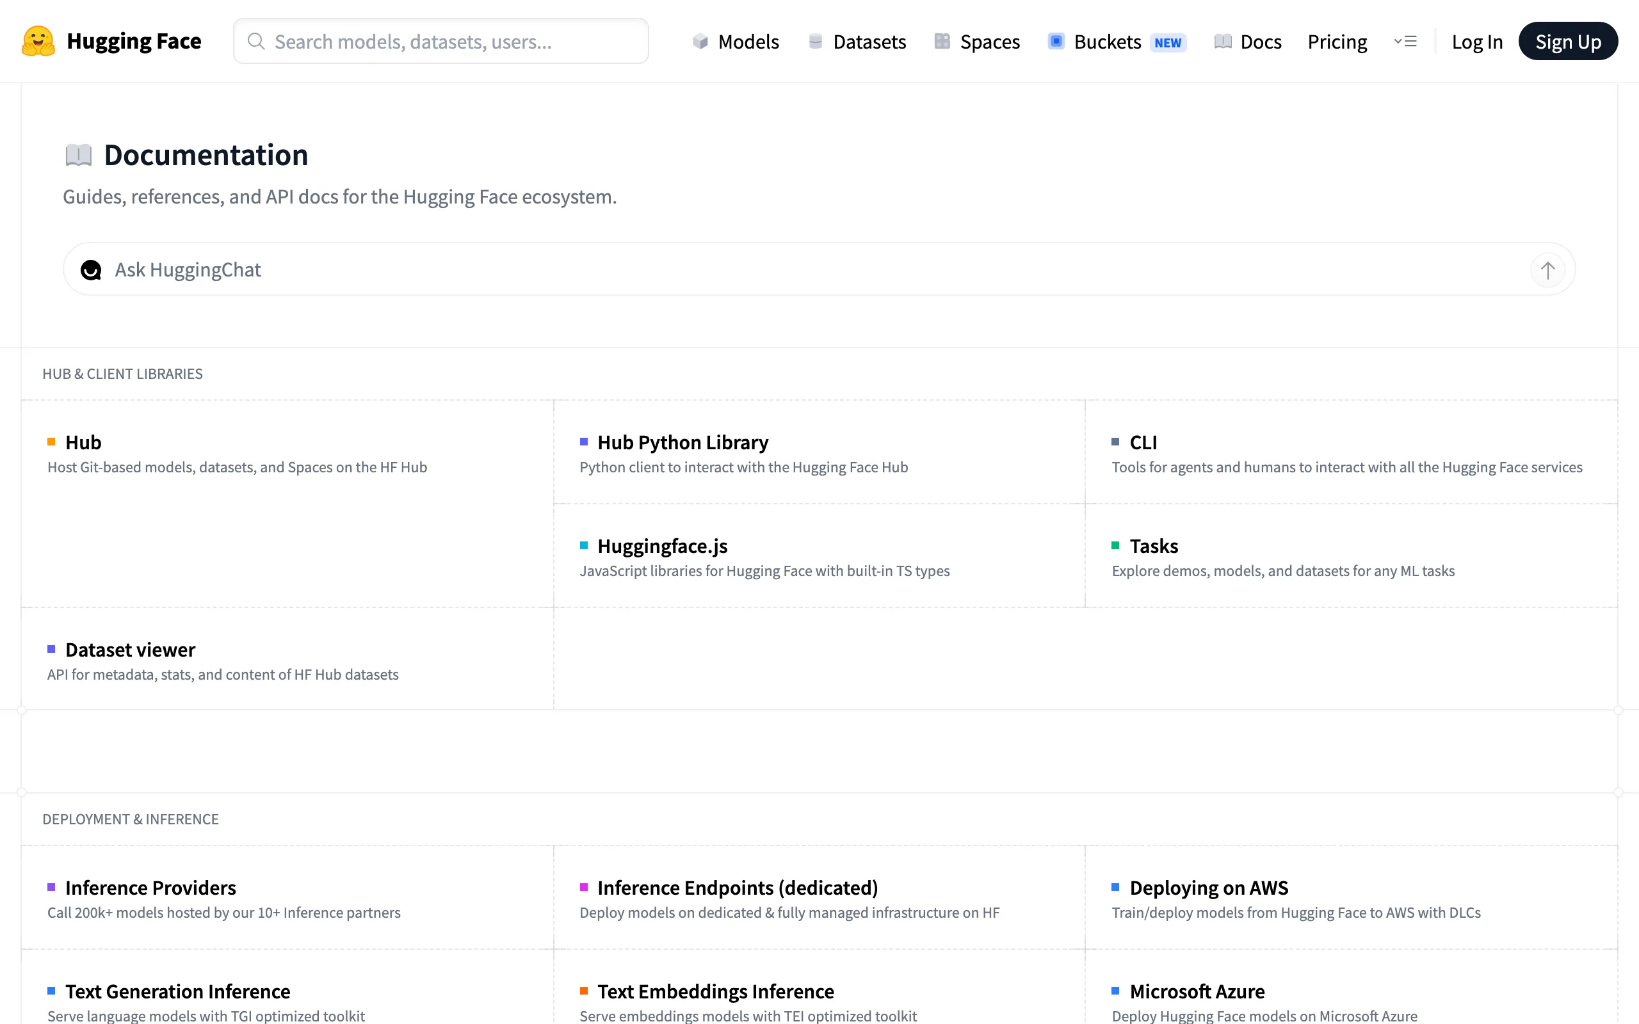1639x1024 pixels.
Task: Open the Docs nav item
Action: pos(1248,42)
